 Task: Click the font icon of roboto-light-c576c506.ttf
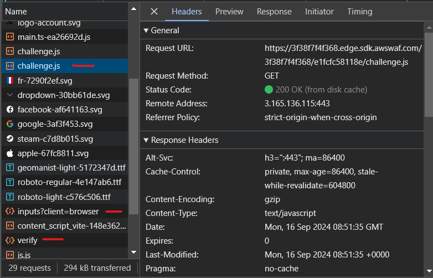point(10,197)
